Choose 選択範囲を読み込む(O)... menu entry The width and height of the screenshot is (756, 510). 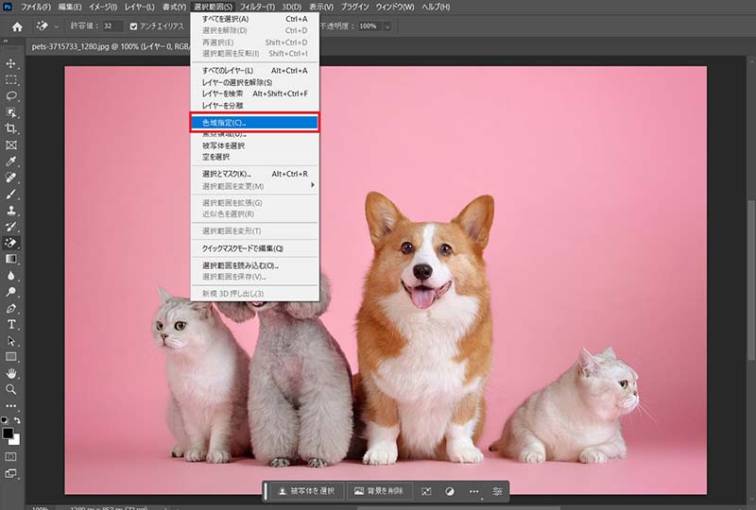point(254,265)
